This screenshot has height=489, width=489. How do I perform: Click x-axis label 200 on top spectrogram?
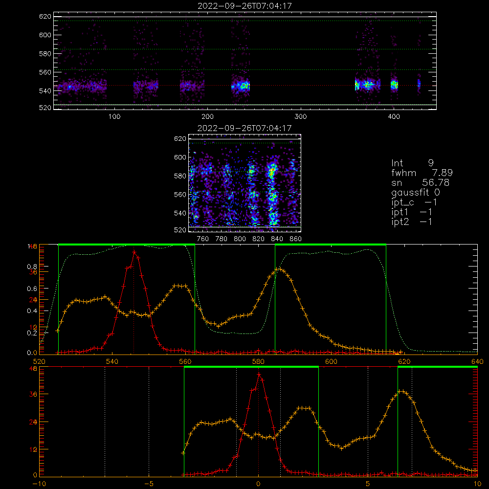click(207, 117)
